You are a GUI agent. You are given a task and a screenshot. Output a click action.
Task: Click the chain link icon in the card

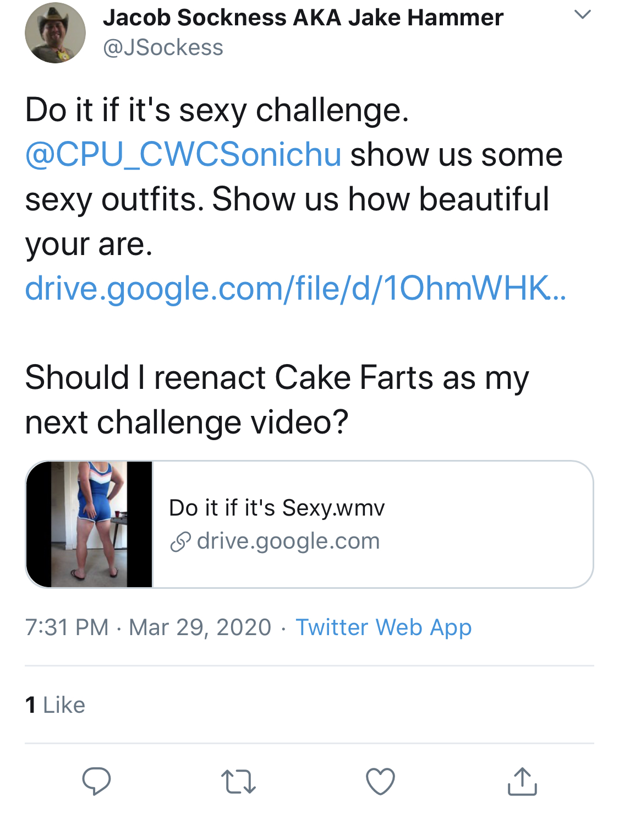coord(180,542)
